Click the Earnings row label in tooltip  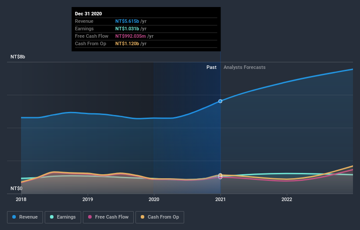(x=84, y=29)
